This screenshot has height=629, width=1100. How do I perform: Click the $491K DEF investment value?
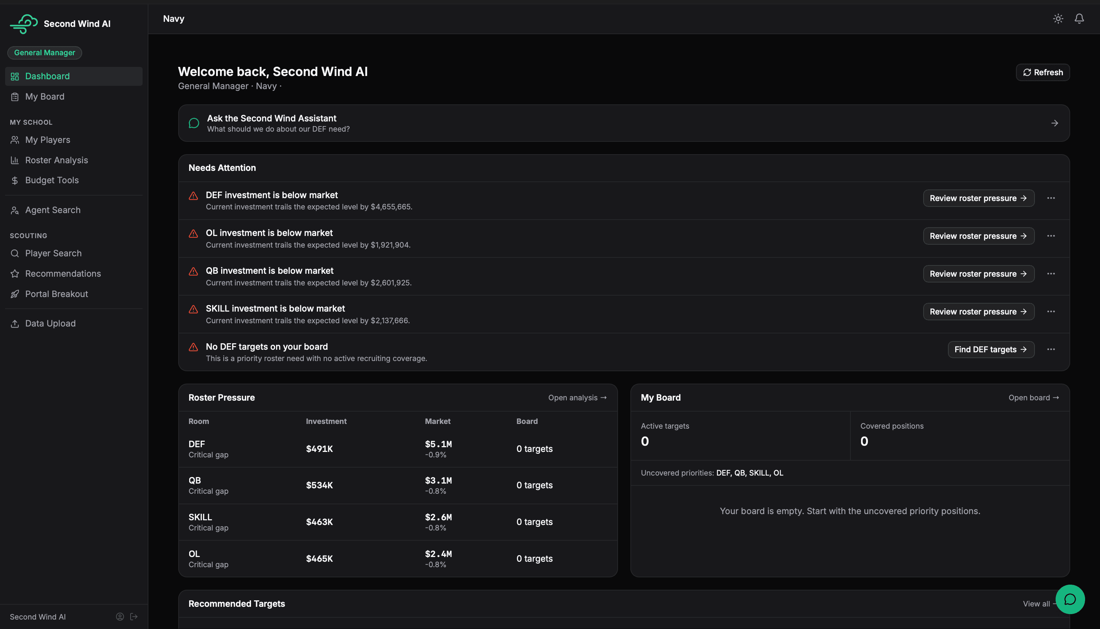(x=319, y=449)
